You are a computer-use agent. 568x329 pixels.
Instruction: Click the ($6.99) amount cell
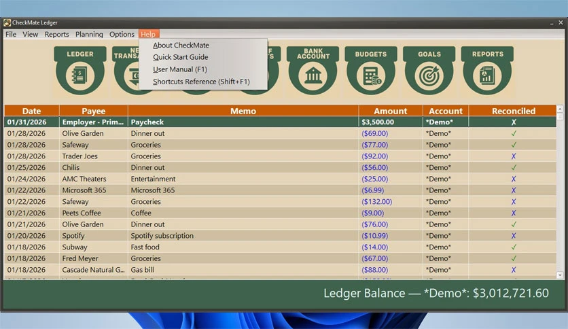point(391,190)
